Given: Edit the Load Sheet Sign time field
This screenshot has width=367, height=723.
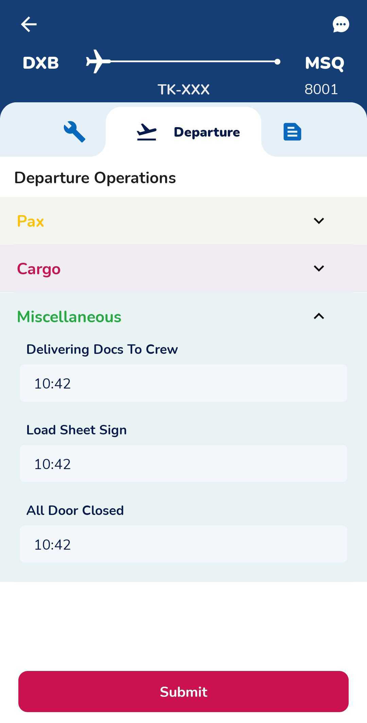Looking at the screenshot, I should point(183,464).
